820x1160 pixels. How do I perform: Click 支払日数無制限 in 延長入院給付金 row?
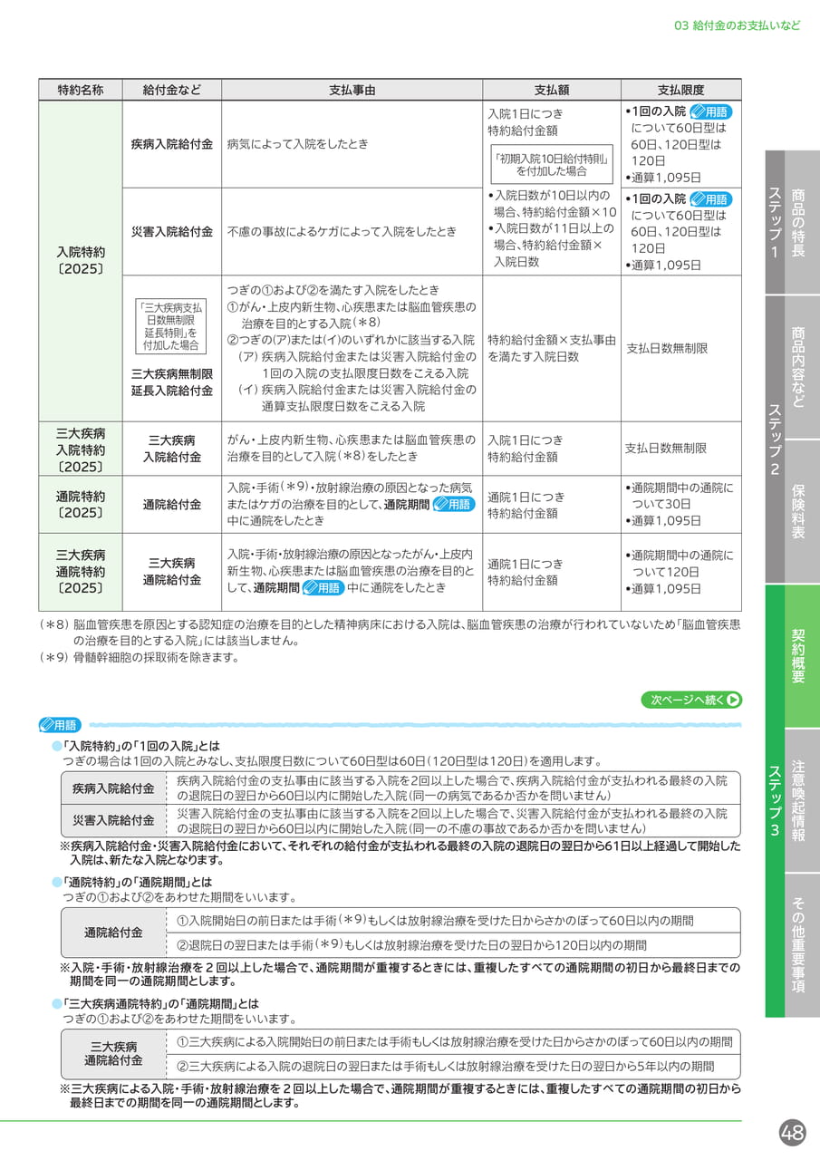[x=680, y=348]
